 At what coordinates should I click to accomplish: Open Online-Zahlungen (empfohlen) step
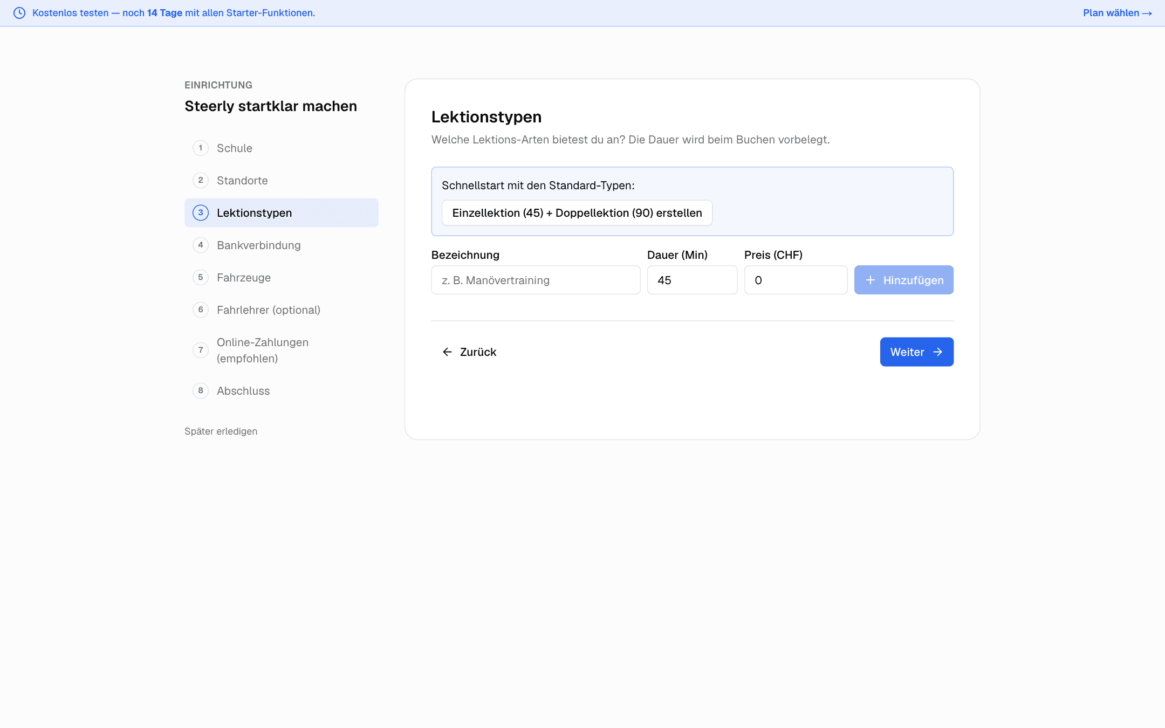(x=282, y=351)
